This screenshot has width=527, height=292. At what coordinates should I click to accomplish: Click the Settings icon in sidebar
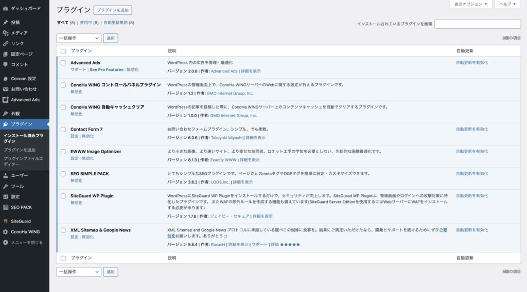[x=5, y=197]
